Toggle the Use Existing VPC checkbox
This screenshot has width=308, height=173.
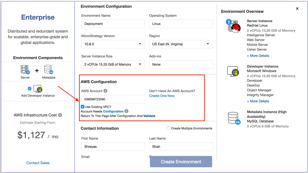pos(82,107)
